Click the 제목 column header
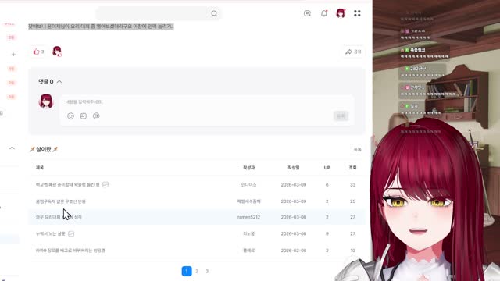500x281 pixels. point(40,168)
